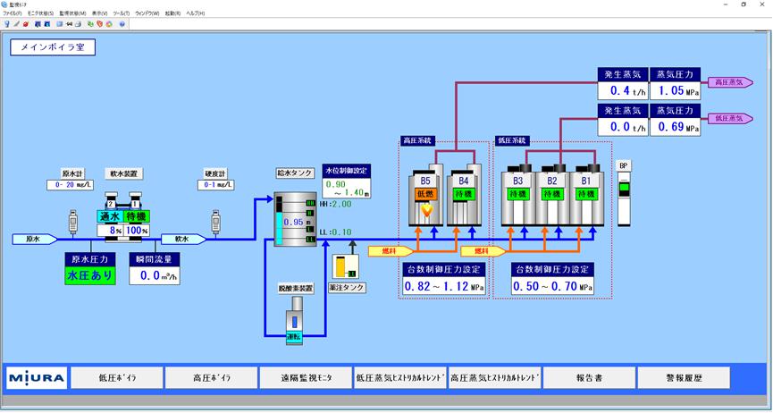Click the 低圧蒸気 outlet arrow

[x=731, y=118]
